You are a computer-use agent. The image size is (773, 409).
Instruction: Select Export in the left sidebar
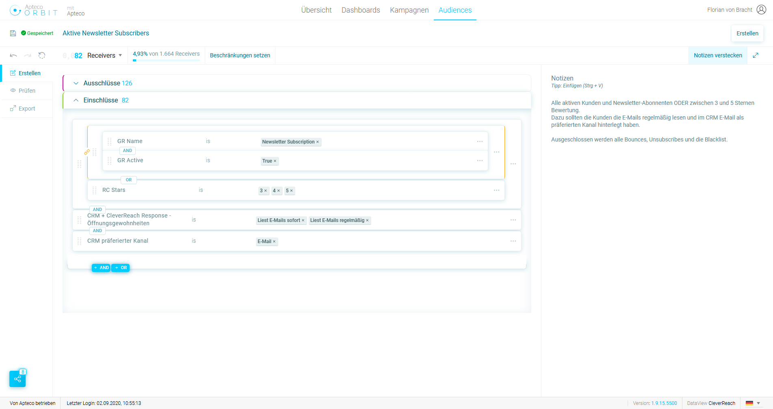(27, 109)
